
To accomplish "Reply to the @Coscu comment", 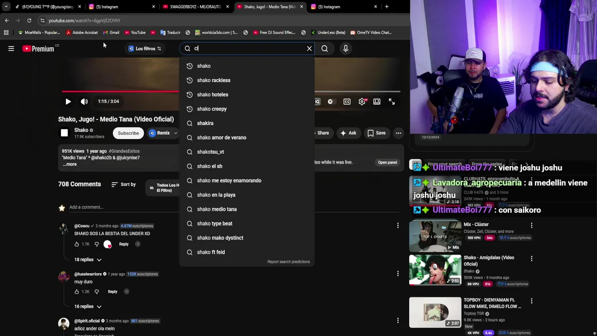I will click(124, 244).
